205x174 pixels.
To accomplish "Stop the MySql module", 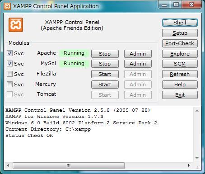I will 105,64.
